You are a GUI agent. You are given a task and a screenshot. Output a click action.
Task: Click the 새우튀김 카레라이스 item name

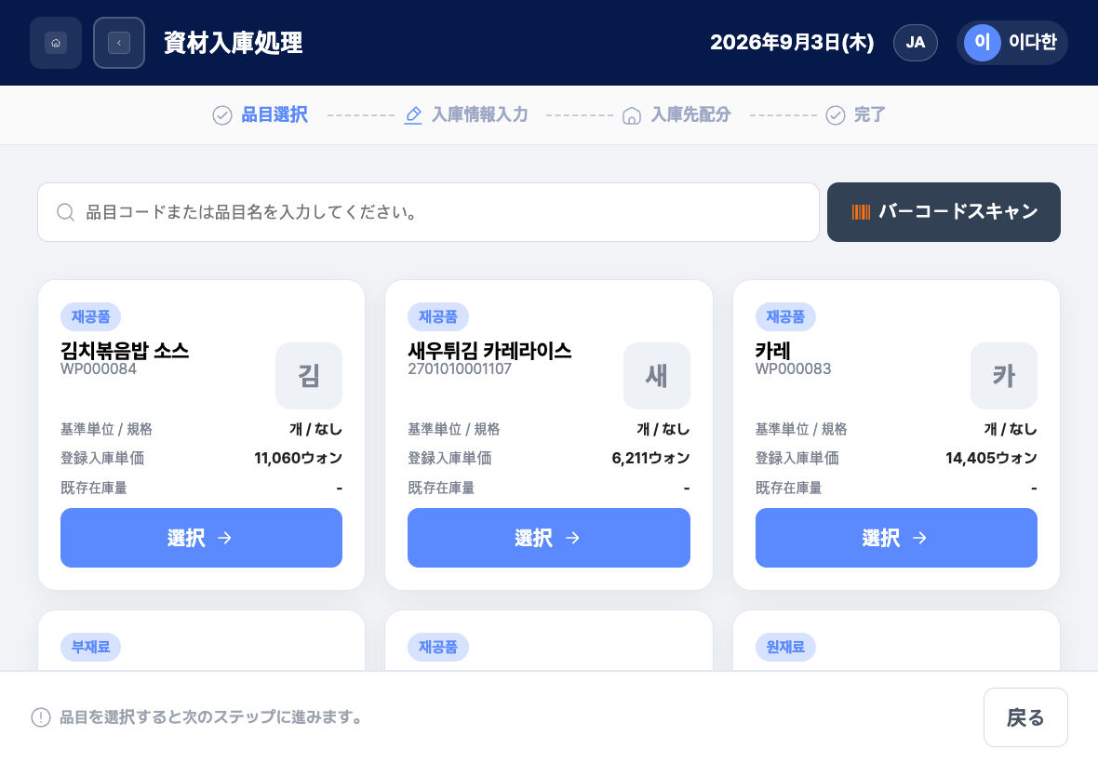click(489, 350)
